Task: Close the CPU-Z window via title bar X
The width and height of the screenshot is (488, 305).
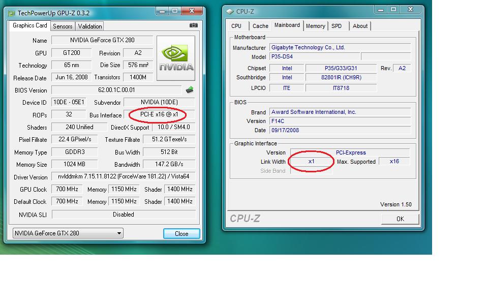Action: click(410, 10)
